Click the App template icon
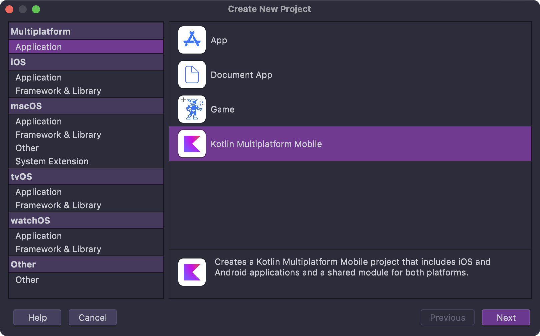 192,40
